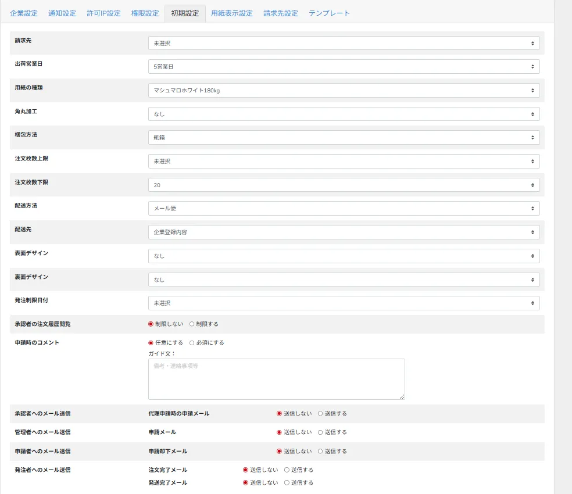Viewport: 572px width, 494px height.
Task: Select 必須にする for 申請時のコメント
Action: [192, 342]
